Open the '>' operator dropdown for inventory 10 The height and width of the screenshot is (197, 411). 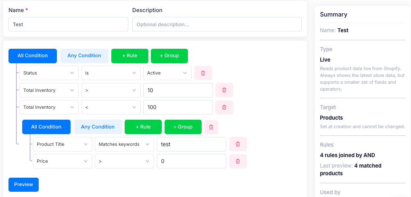(111, 90)
